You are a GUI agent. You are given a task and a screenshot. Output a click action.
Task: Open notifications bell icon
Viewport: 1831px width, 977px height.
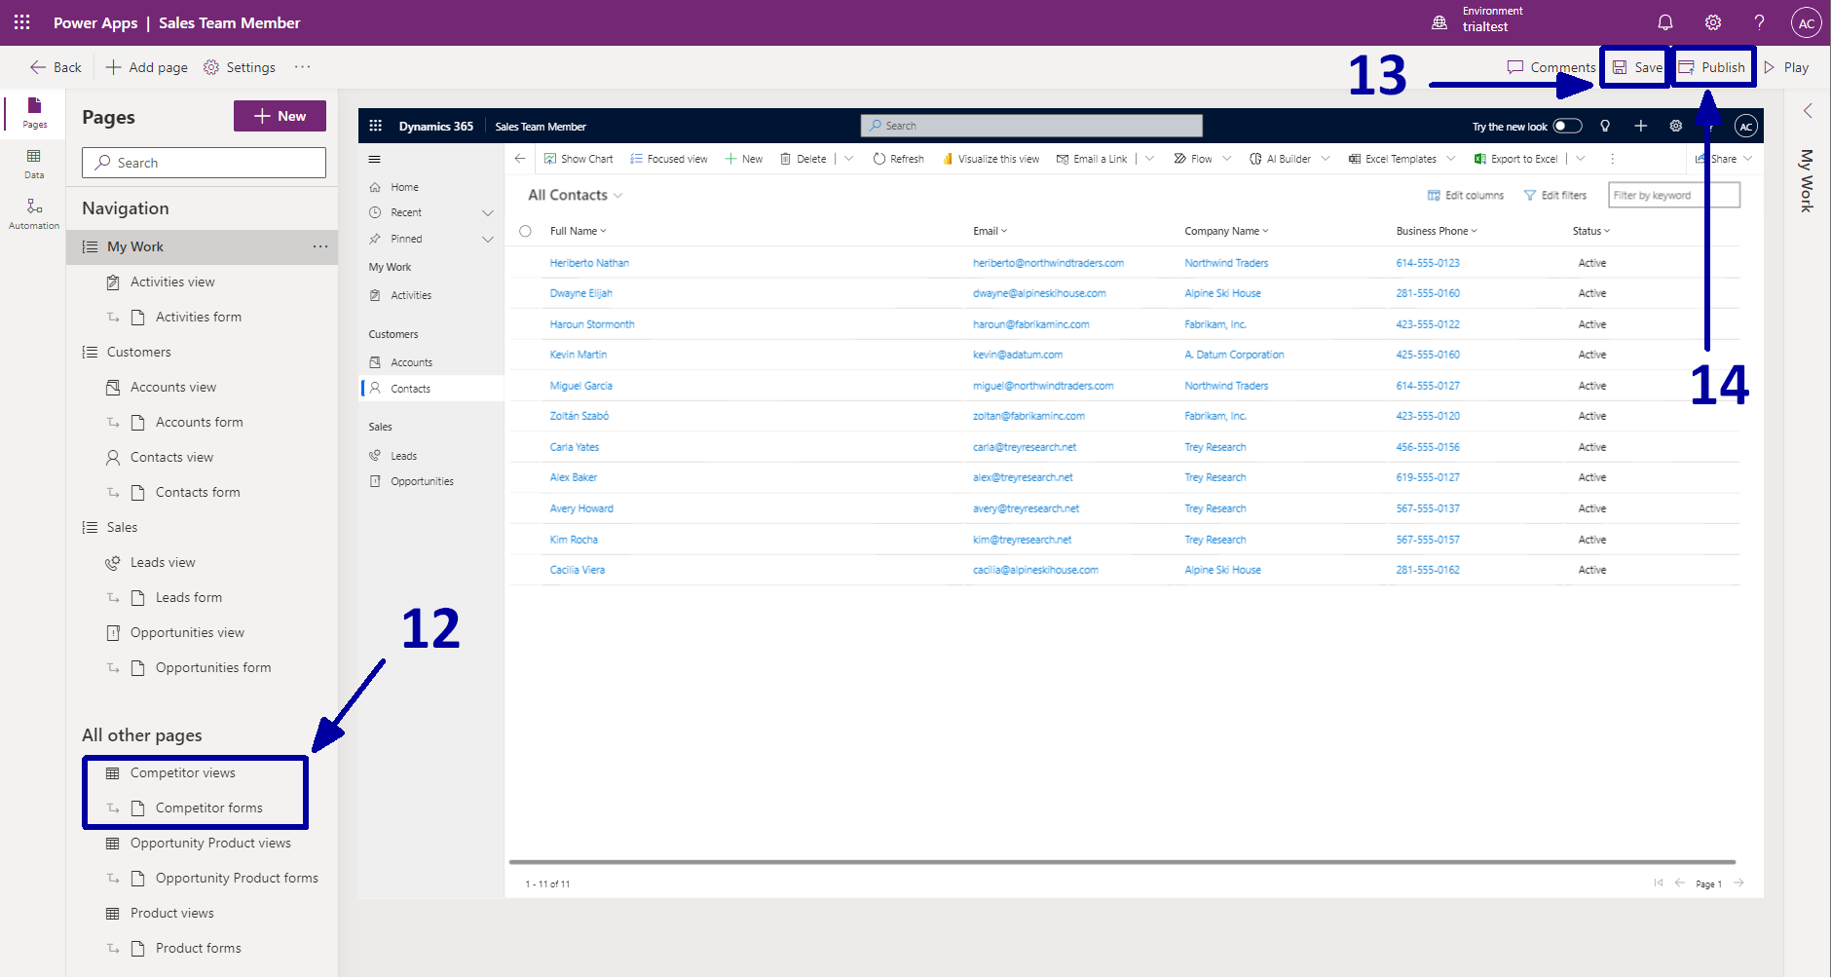tap(1665, 22)
